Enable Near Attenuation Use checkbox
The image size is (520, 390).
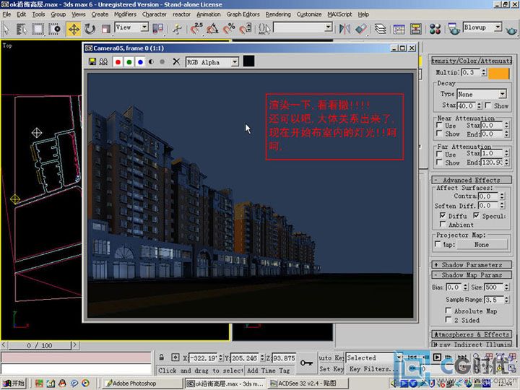click(x=439, y=126)
